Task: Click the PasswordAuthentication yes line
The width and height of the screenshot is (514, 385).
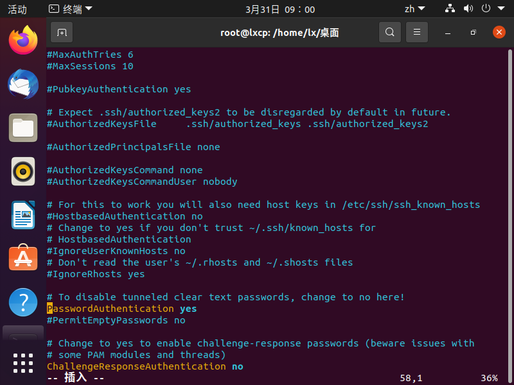Action: 122,309
